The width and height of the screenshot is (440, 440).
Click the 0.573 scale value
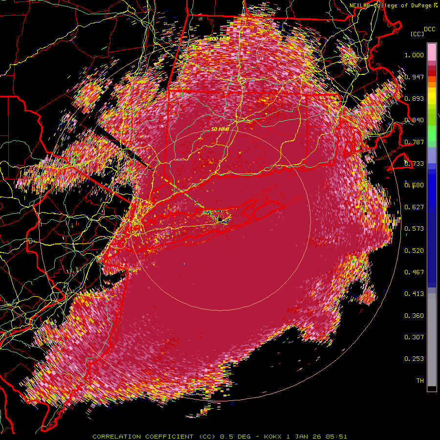[414, 229]
